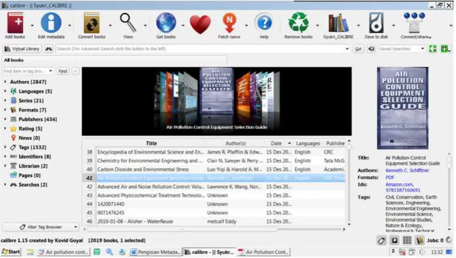Open advanced search binoculars icon
456x258 pixels.
(48, 49)
